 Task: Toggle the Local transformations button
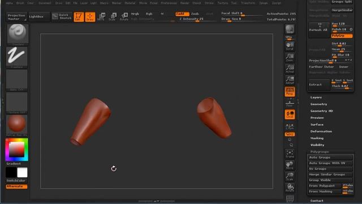[x=290, y=114]
